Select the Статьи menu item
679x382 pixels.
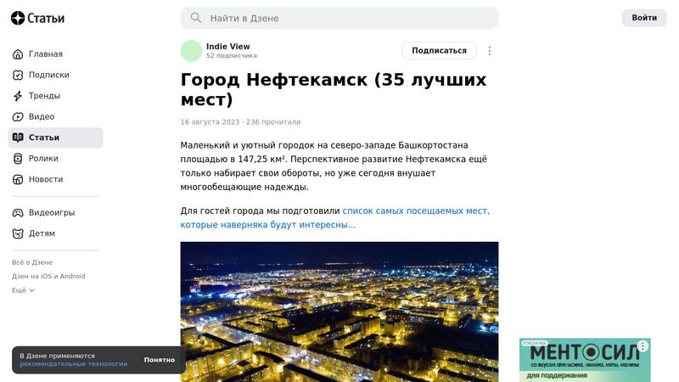pos(55,138)
